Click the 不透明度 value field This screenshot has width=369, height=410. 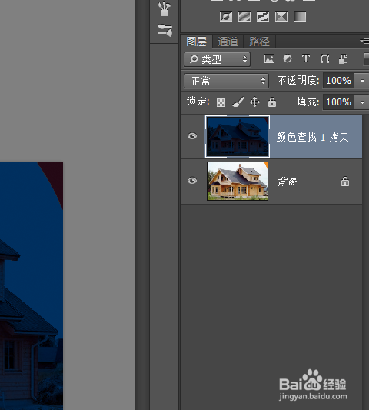tap(340, 81)
